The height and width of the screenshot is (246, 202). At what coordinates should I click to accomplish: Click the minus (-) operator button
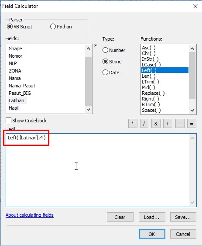(x=180, y=124)
